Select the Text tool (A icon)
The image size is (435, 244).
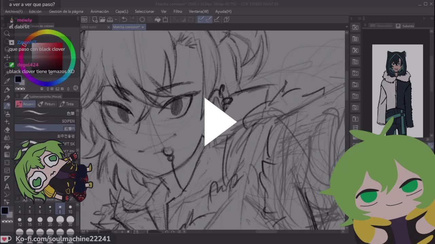[7, 186]
